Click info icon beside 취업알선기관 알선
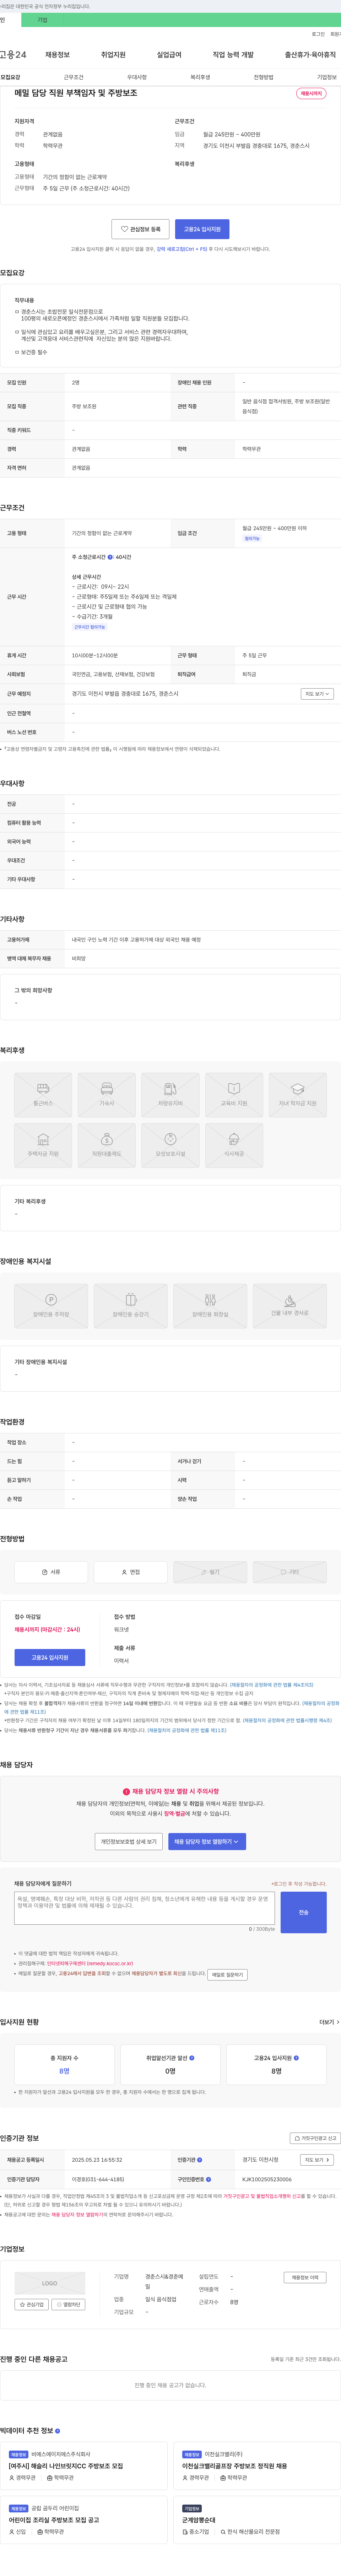 pos(192,2058)
